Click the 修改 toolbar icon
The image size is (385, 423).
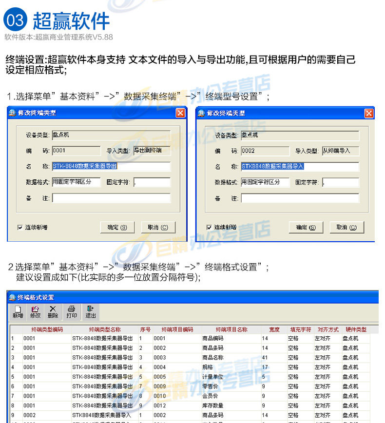tap(35, 312)
